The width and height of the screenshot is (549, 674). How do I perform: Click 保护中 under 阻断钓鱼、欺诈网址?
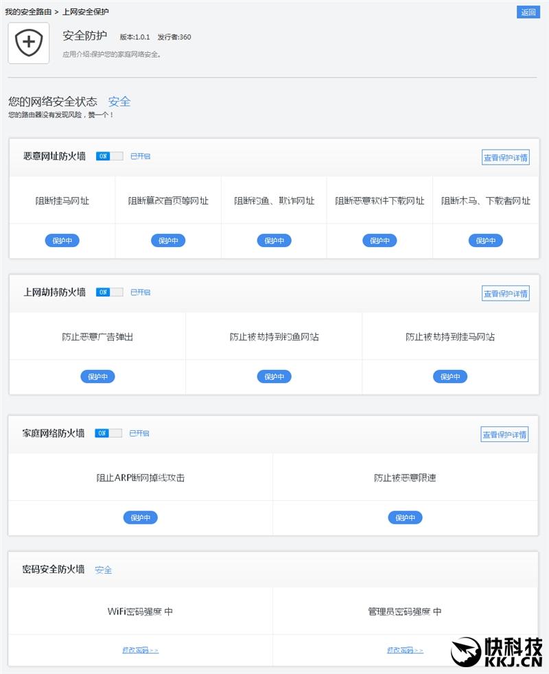[x=273, y=240]
